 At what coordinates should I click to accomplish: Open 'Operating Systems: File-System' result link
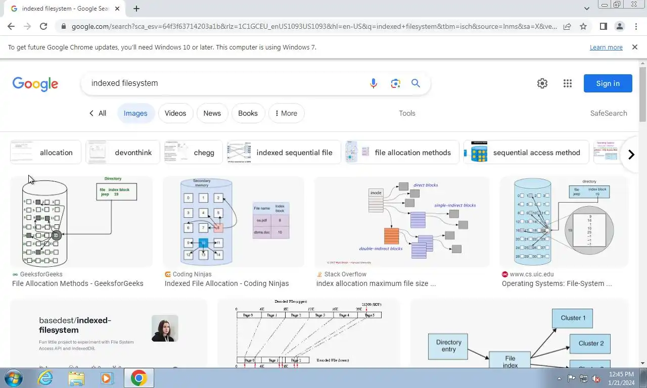[557, 283]
